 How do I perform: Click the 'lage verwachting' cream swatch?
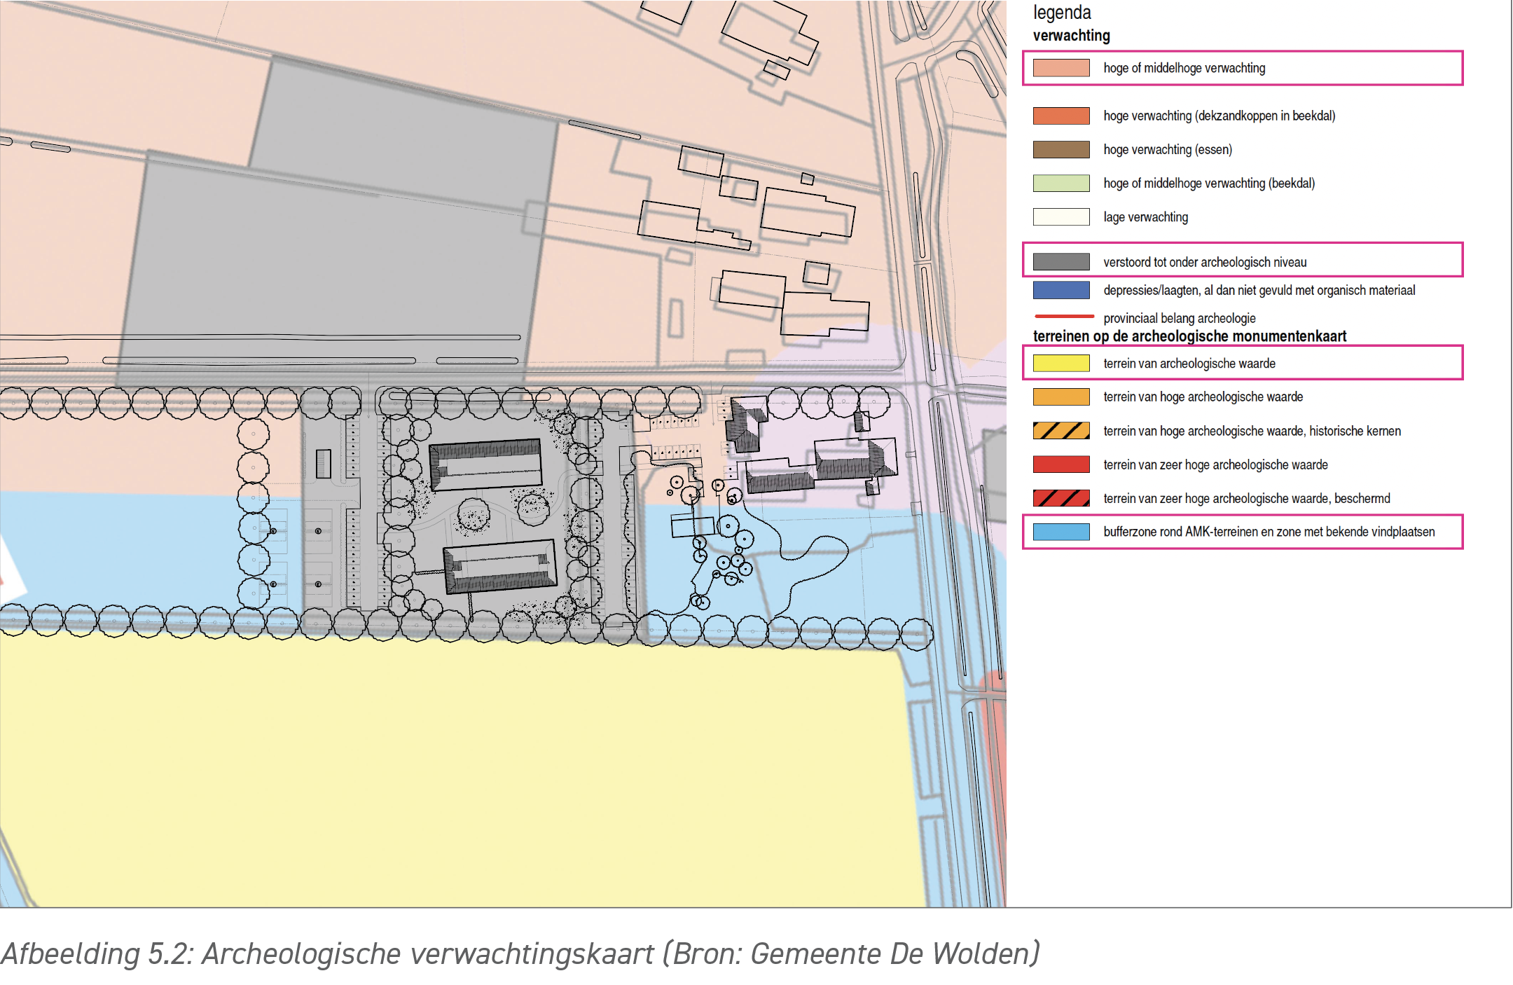point(1061,216)
